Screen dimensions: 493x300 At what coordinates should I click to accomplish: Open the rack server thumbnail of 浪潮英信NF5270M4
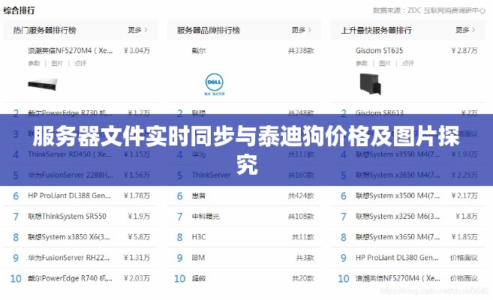(x=43, y=84)
